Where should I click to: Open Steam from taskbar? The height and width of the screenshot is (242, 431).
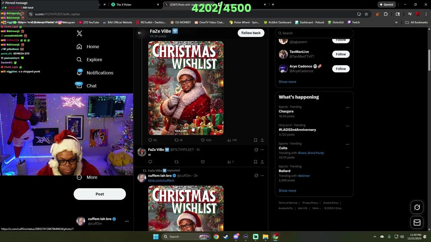point(226,237)
